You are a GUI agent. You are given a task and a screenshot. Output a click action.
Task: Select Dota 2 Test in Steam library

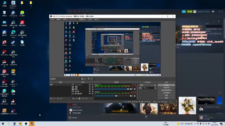coord(76,107)
